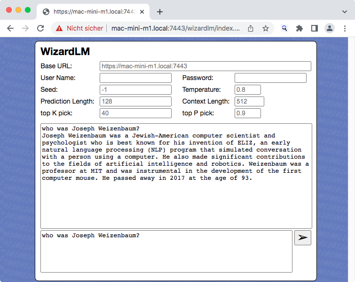355x282 pixels.
Task: Focus the User Name field
Action: tap(135, 78)
